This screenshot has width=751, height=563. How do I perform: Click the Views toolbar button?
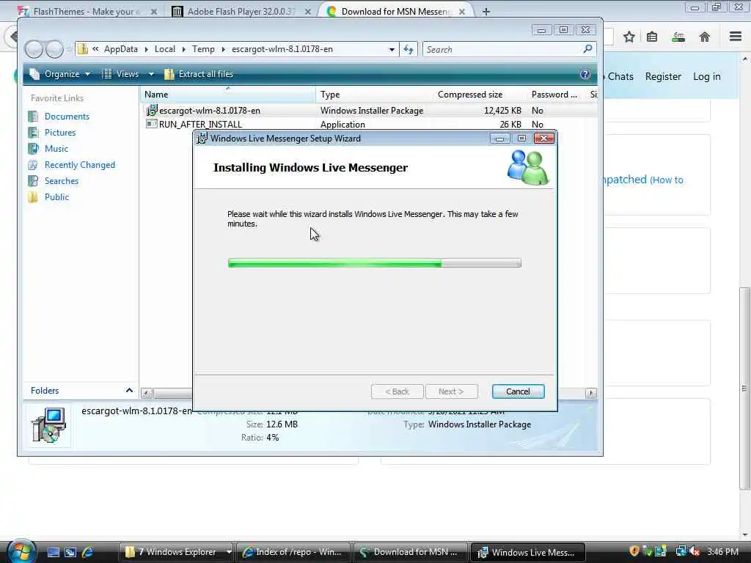[121, 74]
